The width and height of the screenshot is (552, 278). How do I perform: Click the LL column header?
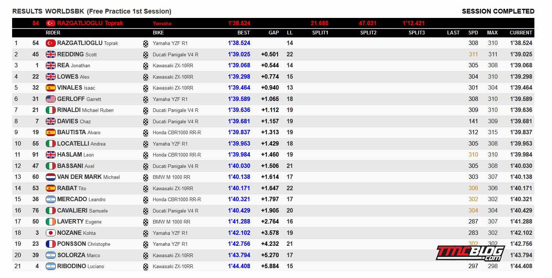tap(290, 33)
